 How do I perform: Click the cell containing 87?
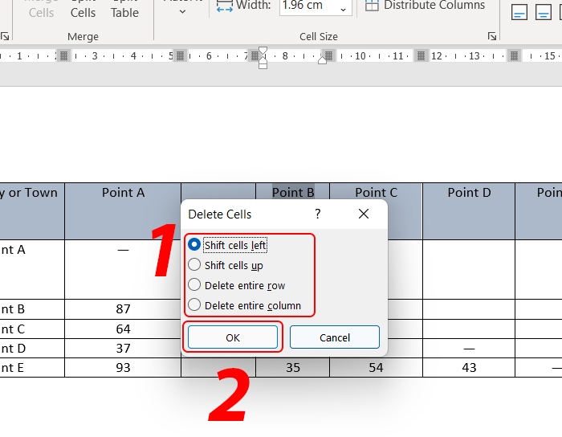(123, 309)
